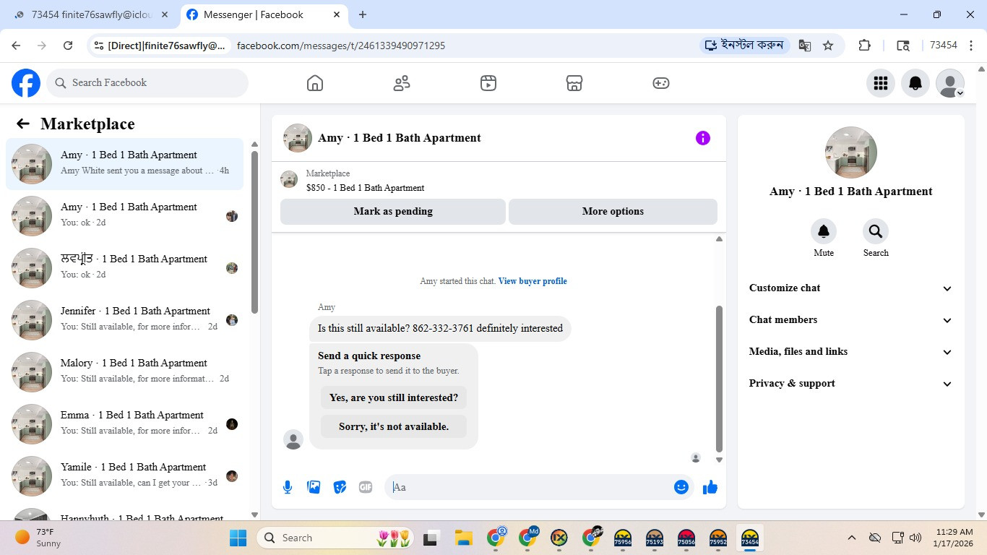
Task: Open the emoji picker in the message box
Action: click(x=681, y=487)
